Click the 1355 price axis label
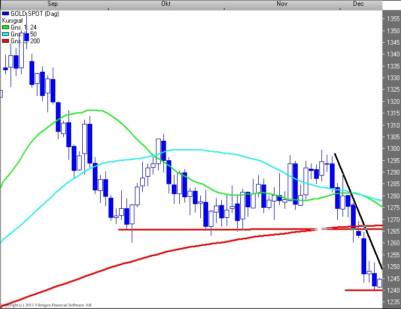Screen dimensions: 401x309 coord(393,18)
